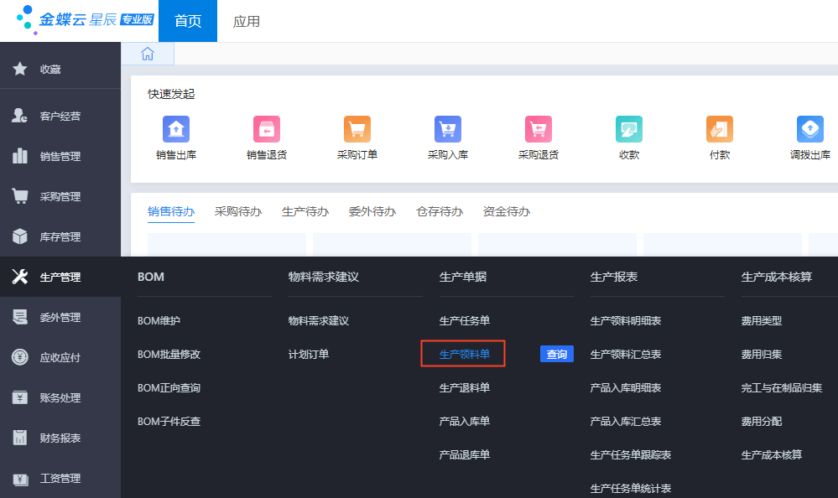Viewport: 838px width, 498px height.
Task: Click the 应收应付 yen coin icon
Action: pos(20,357)
